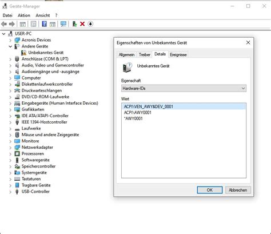This screenshot has width=271, height=234.
Task: Expand the Eingabegeräte (Human Interface Devices) category
Action: [x=10, y=103]
